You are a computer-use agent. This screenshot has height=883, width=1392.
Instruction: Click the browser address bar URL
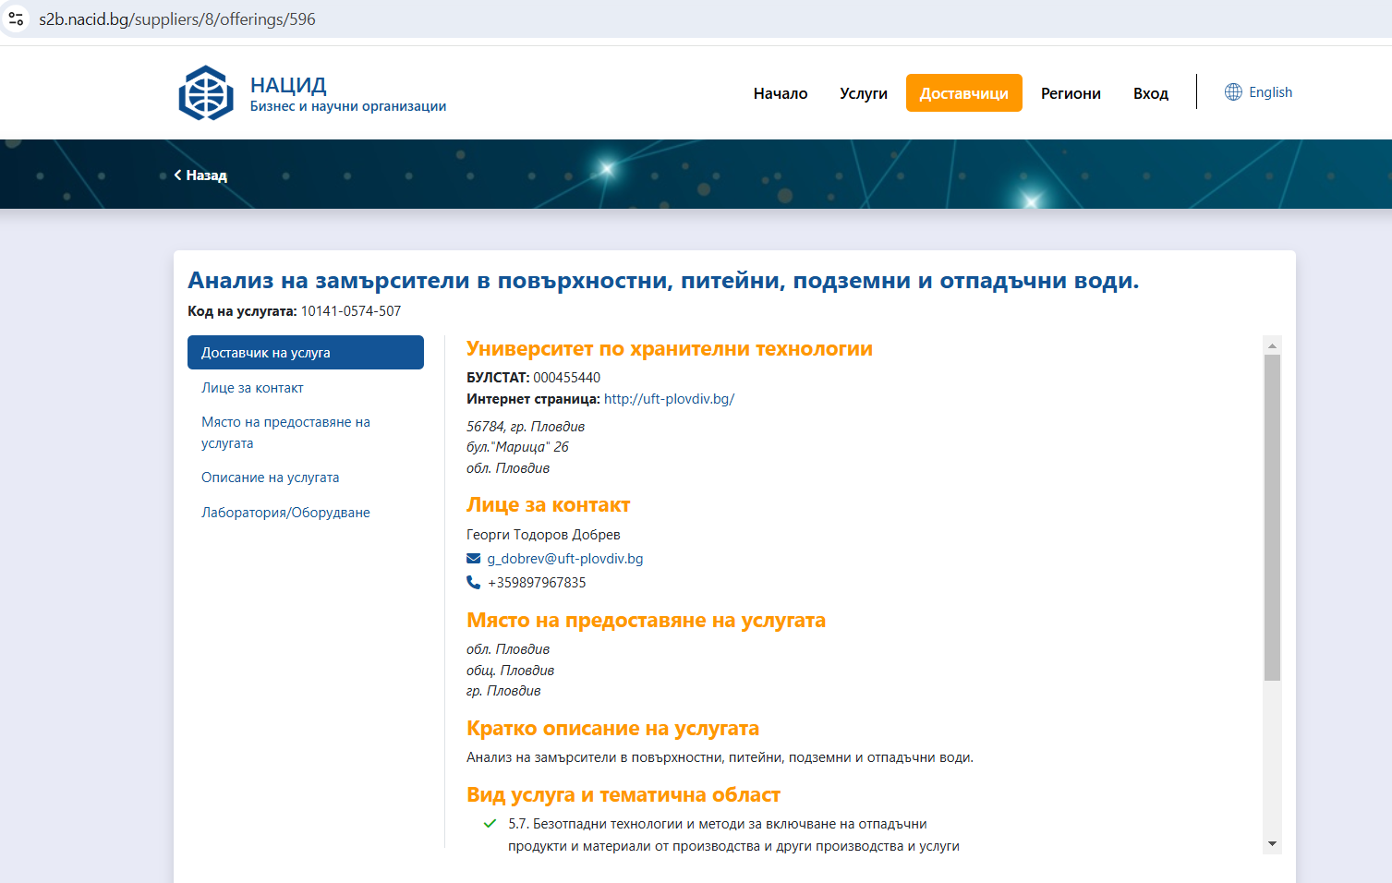tap(177, 19)
